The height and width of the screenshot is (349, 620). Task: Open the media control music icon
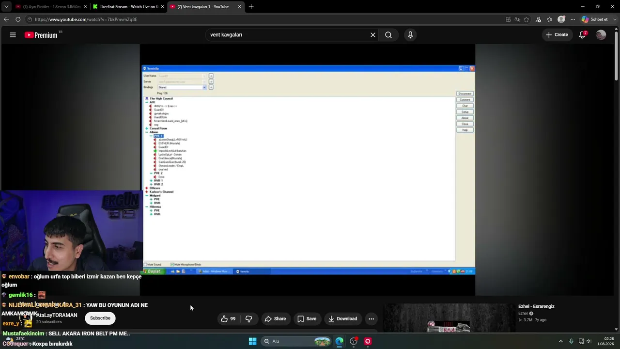tap(538, 19)
